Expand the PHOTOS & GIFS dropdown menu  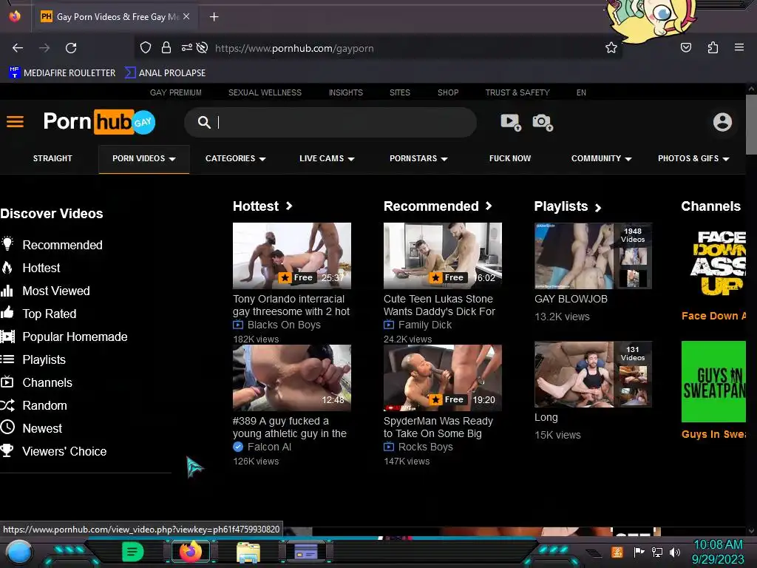tap(693, 158)
